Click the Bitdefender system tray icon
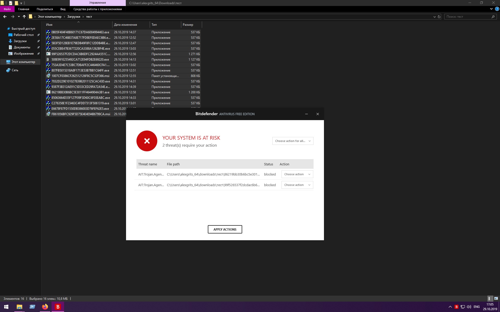Screen dimensions: 500x312 (x=456, y=307)
